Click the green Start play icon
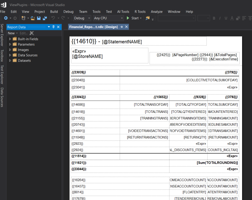The width and height of the screenshot is (252, 200). (x=128, y=18)
